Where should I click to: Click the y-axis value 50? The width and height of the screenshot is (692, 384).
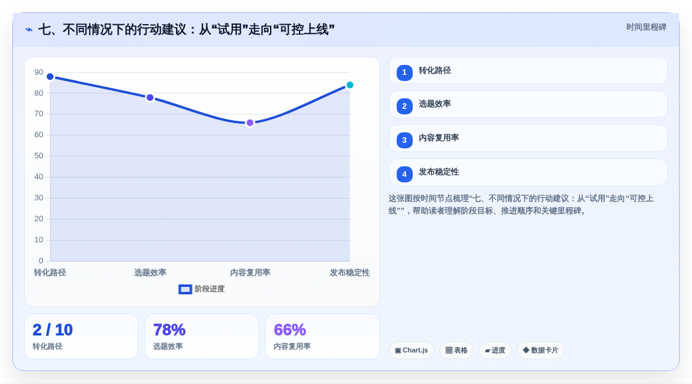pos(39,156)
